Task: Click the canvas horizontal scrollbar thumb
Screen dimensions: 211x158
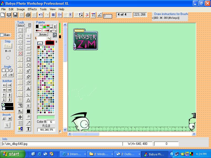Action: (85, 134)
